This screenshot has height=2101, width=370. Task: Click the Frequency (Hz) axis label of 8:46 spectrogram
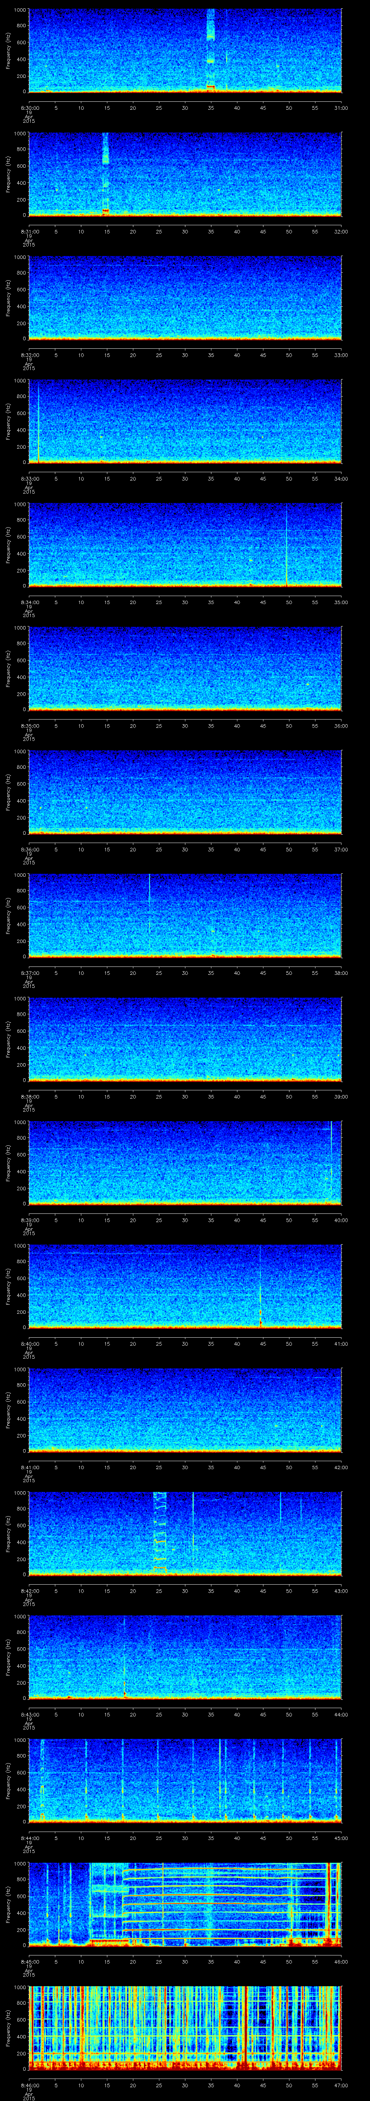8,2027
